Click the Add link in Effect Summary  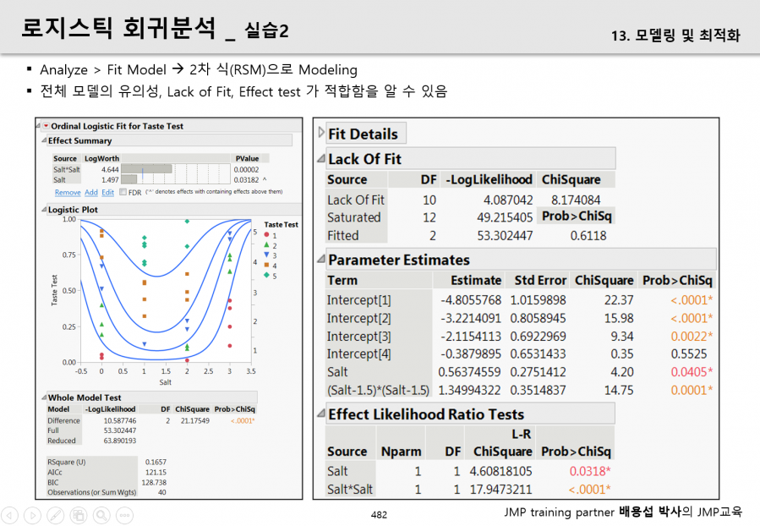[91, 193]
